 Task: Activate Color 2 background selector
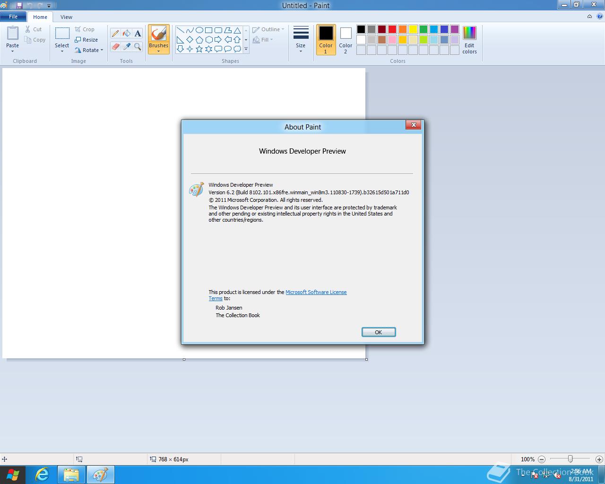pyautogui.click(x=346, y=40)
